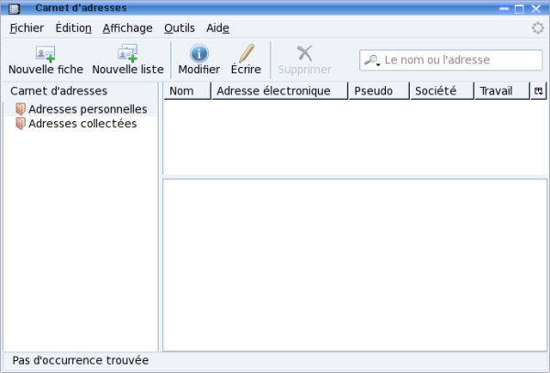This screenshot has width=550, height=373.
Task: Sort list by Société column
Action: click(441, 91)
